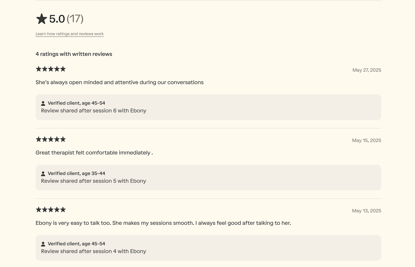
Task: Click the (17) ratings count
Action: [75, 19]
